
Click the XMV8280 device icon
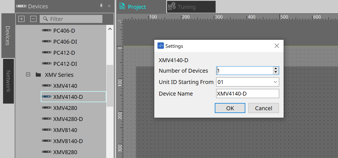[x=47, y=152]
